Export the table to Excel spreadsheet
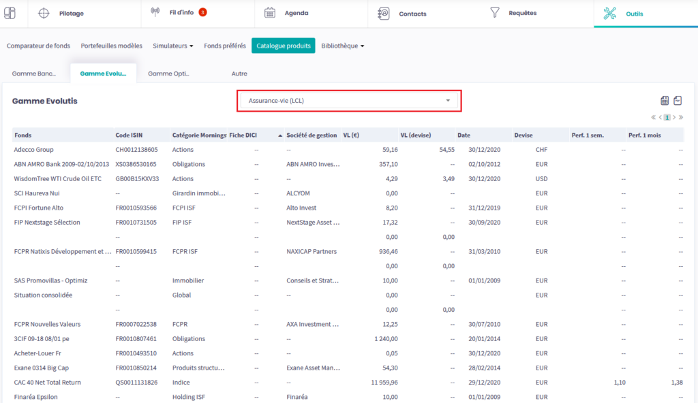This screenshot has height=403, width=698. click(x=665, y=101)
